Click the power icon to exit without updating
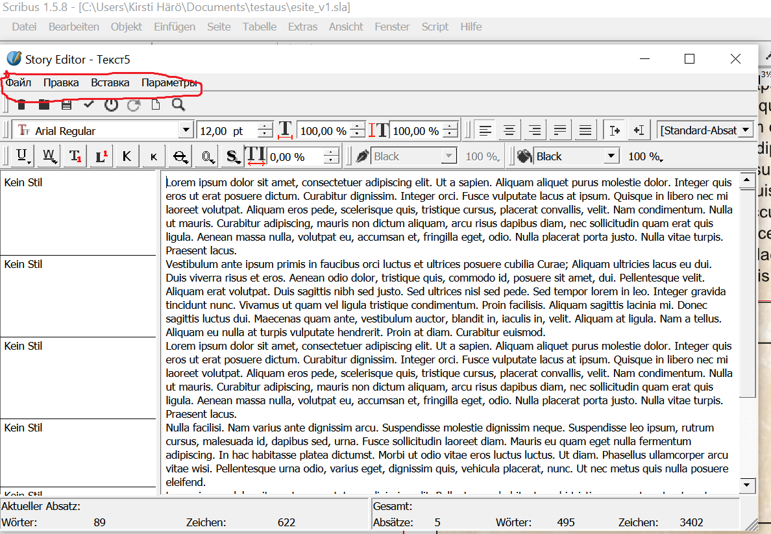Viewport: 771px width, 534px height. pyautogui.click(x=111, y=104)
